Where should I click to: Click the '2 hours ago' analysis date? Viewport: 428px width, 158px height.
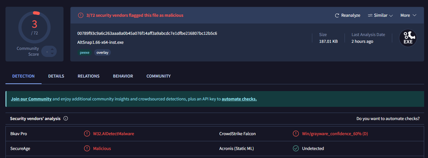point(362,41)
